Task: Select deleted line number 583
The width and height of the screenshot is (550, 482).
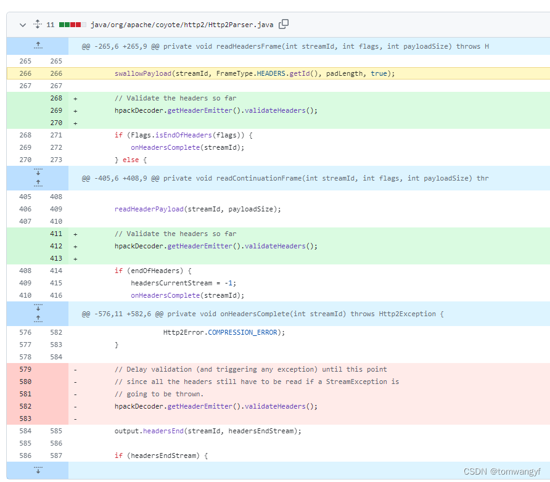Action: pos(25,419)
